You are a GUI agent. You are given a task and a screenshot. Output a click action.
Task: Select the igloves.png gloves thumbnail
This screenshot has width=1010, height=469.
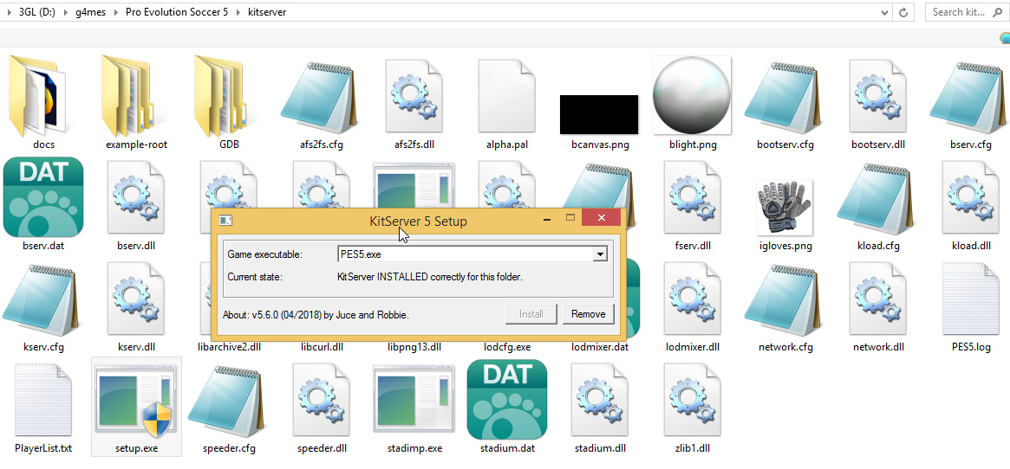tap(784, 207)
